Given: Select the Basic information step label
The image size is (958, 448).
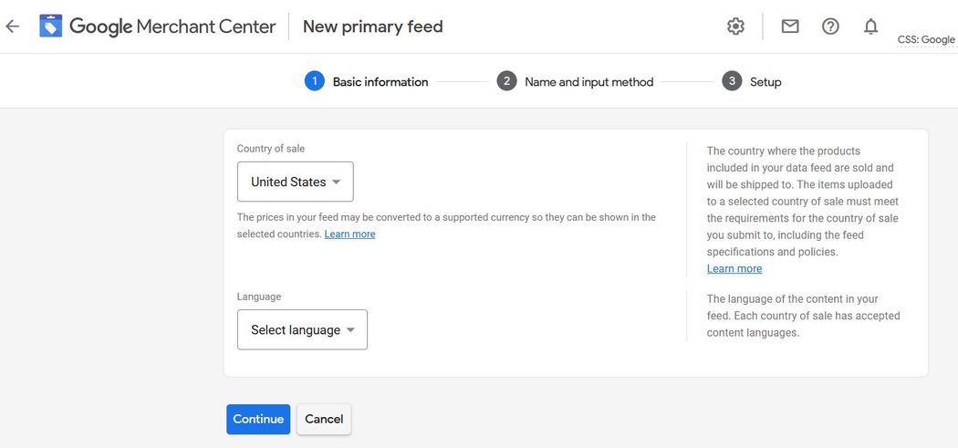Looking at the screenshot, I should click(380, 82).
